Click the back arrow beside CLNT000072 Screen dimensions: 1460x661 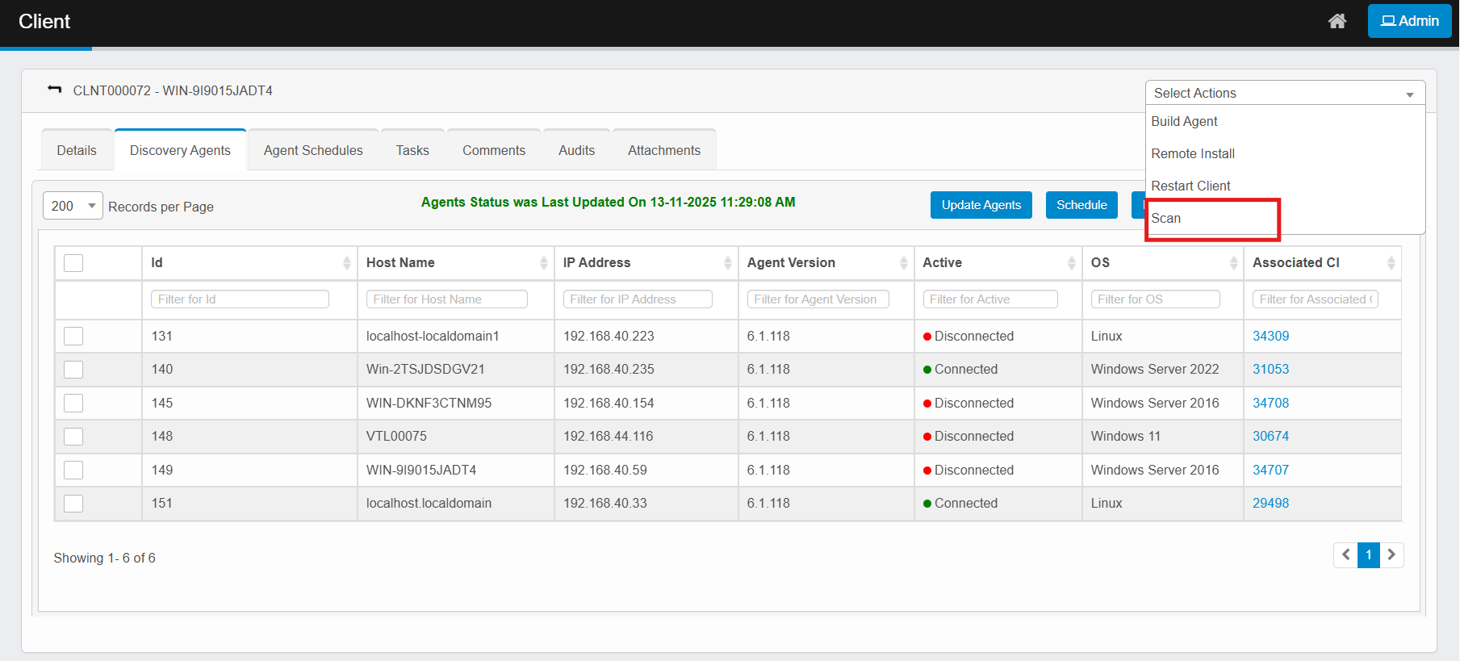tap(55, 90)
